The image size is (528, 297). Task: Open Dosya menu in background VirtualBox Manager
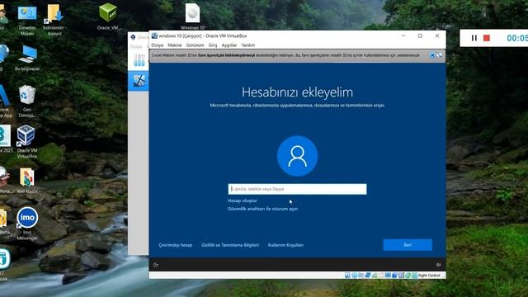pos(136,46)
